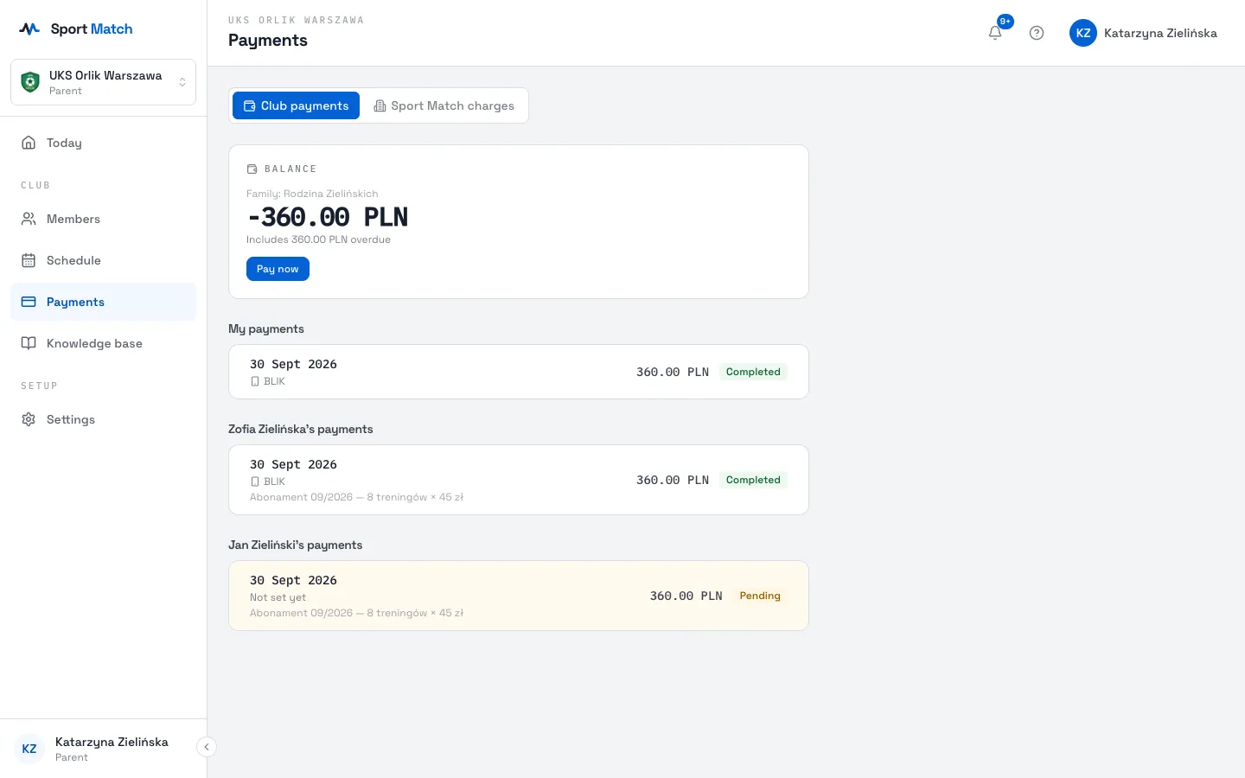Open the UKS Orlik Warszawa club switcher
Viewport: 1245px width, 778px height.
coord(104,82)
